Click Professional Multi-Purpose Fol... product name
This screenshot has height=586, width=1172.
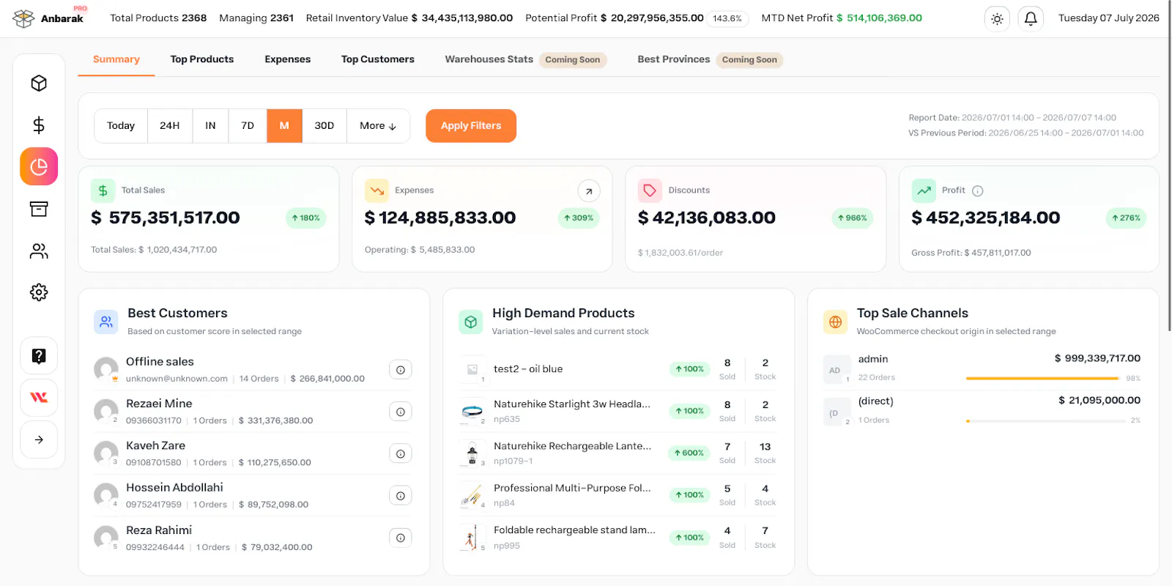(x=572, y=488)
